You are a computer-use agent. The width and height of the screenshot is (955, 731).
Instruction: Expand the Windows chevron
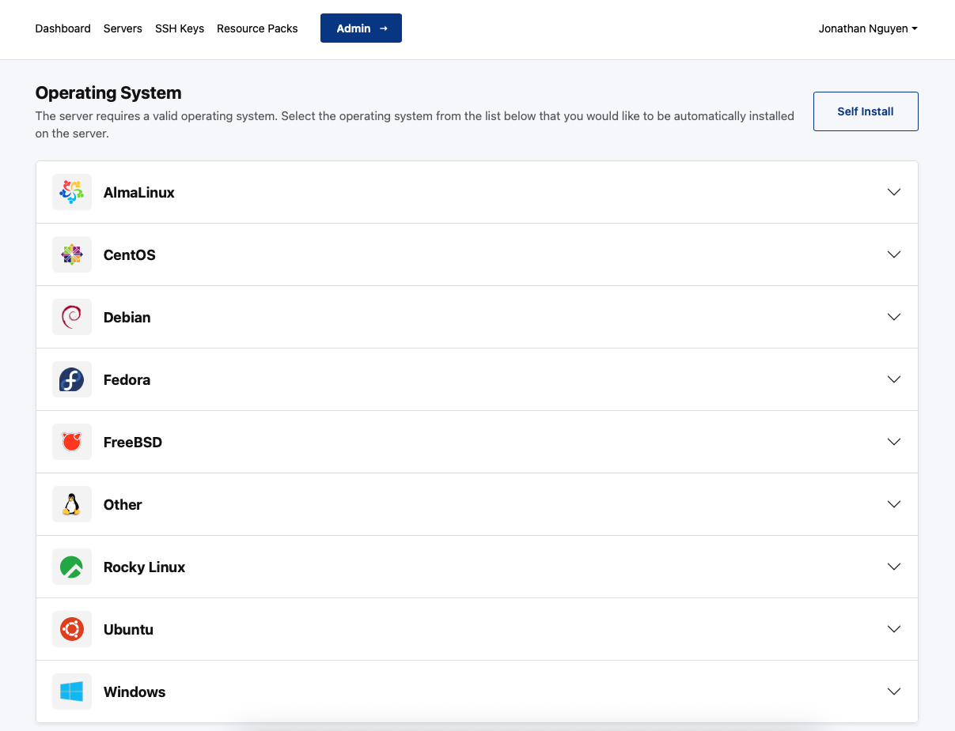(894, 691)
